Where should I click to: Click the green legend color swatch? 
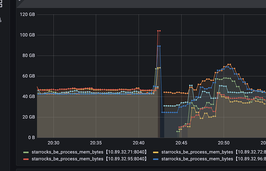[26, 152]
